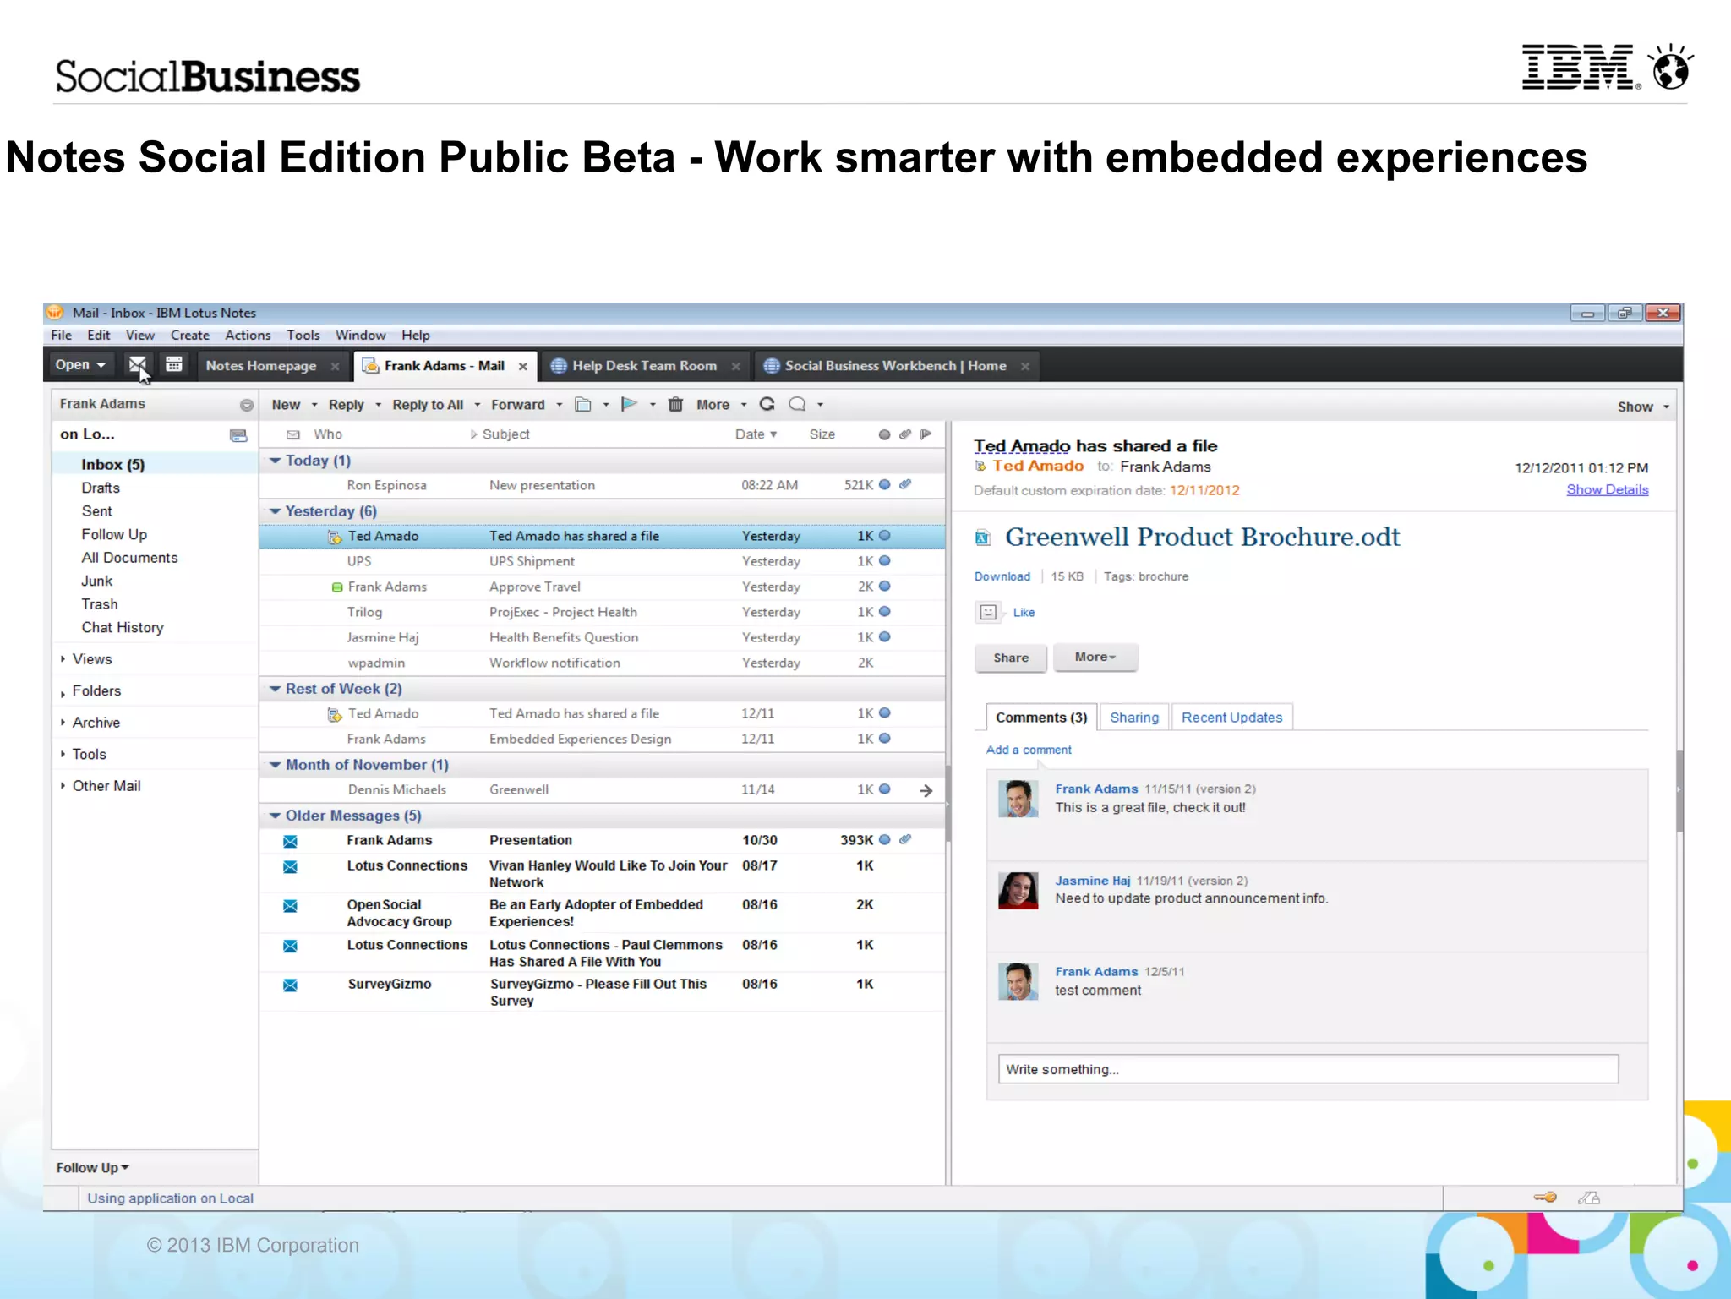
Task: Collapse the Older Messages (5) group
Action: click(275, 816)
